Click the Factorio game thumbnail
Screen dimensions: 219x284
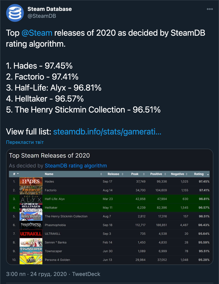[x=31, y=190]
